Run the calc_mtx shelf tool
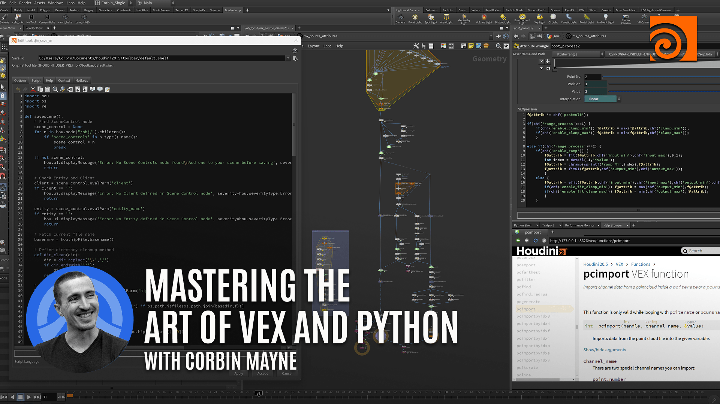 click(x=18, y=19)
